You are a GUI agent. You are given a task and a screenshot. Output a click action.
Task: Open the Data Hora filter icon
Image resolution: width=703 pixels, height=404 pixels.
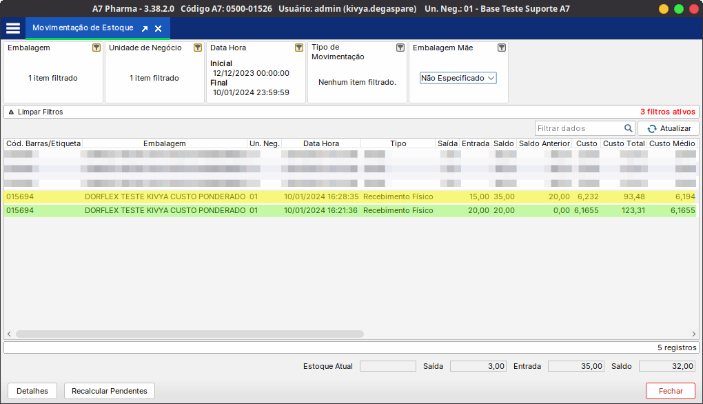point(298,48)
